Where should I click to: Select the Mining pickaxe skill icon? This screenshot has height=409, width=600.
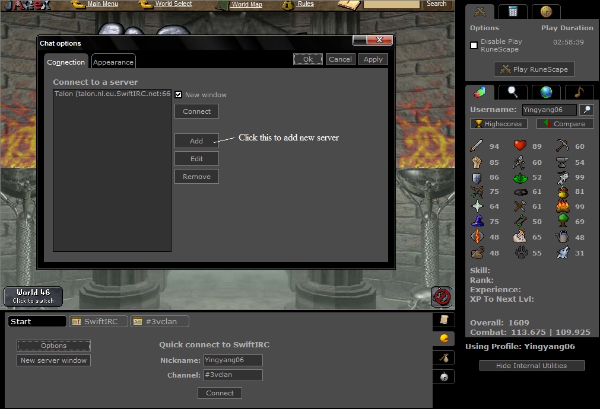[563, 146]
